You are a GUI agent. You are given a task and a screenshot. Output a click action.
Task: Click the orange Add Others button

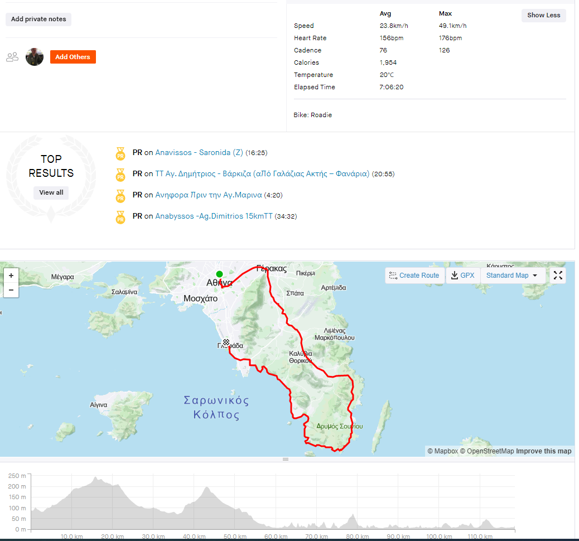coord(73,57)
